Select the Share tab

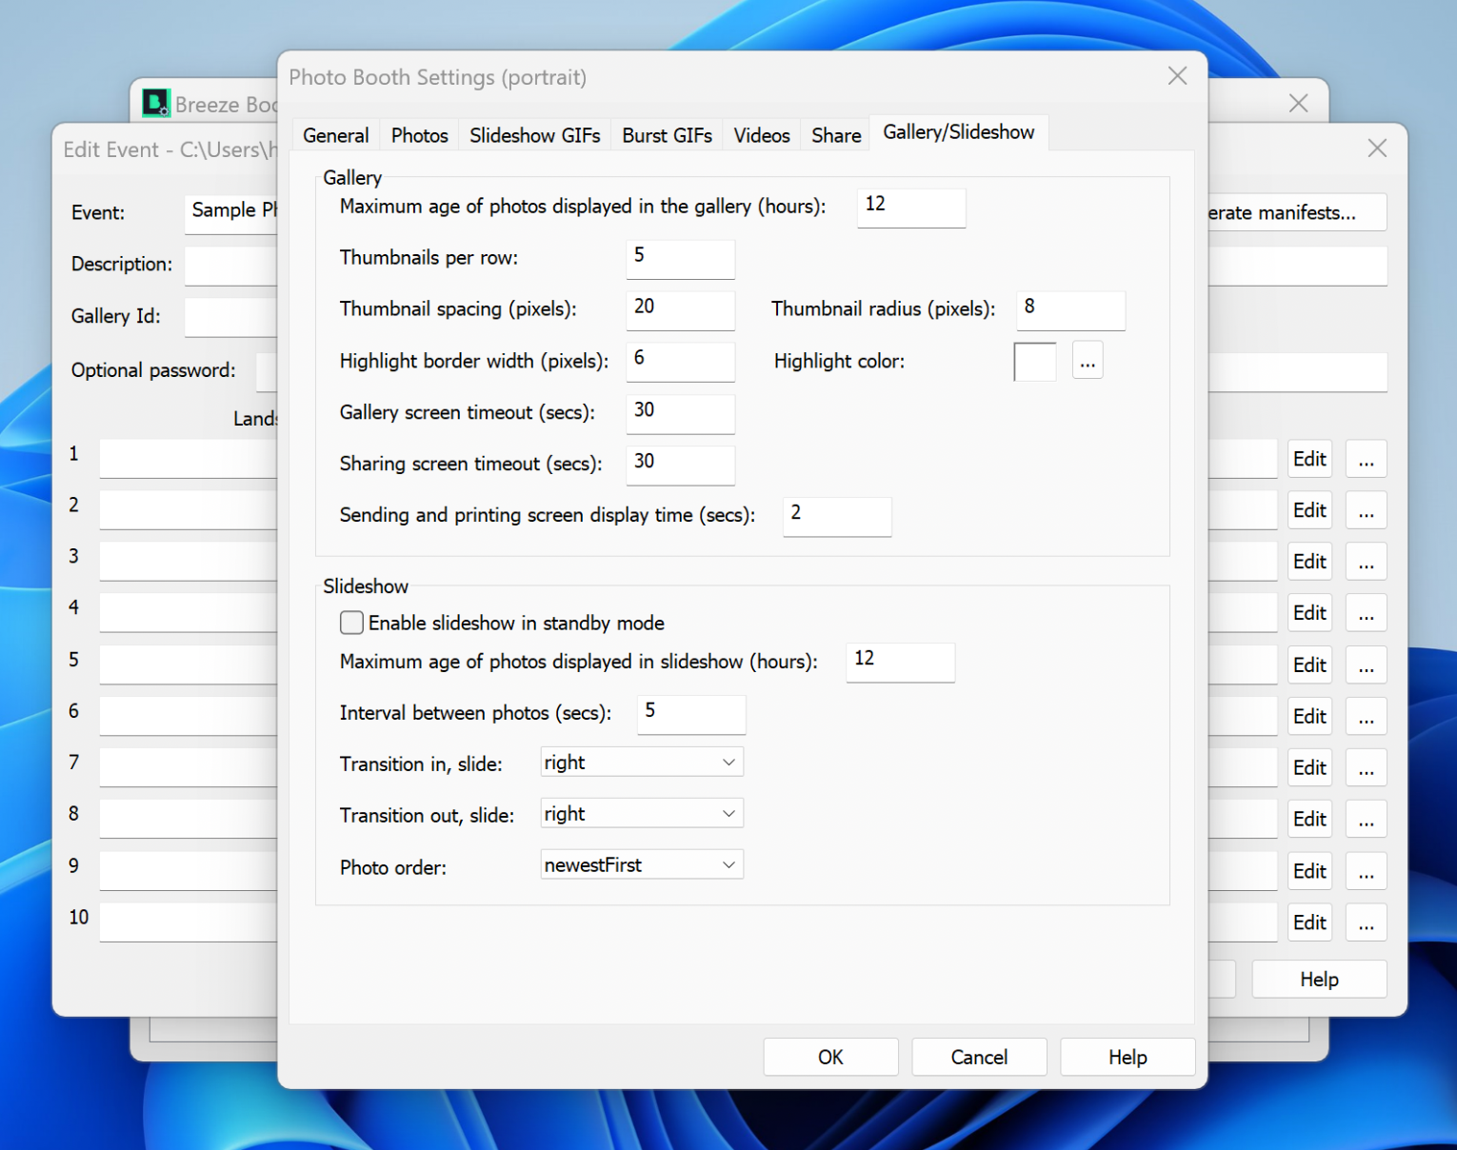(x=835, y=135)
